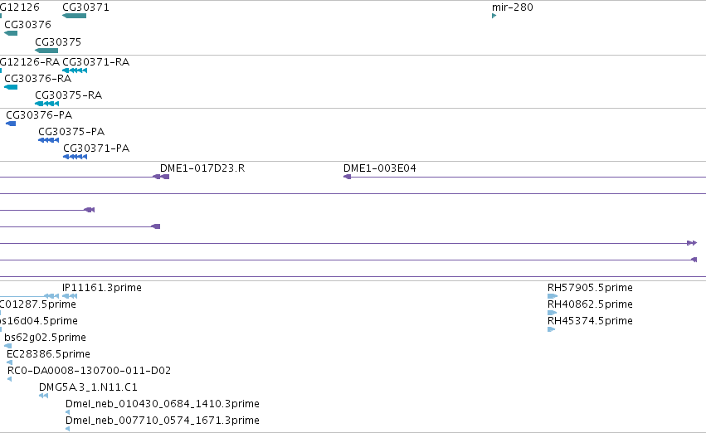Viewport: 706px width, 433px height.
Task: Select the CG30371-RA transcript glyph
Action: (x=75, y=71)
